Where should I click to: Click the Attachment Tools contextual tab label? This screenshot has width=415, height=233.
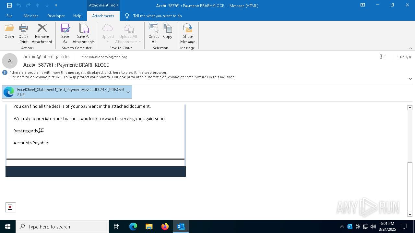pyautogui.click(x=103, y=5)
